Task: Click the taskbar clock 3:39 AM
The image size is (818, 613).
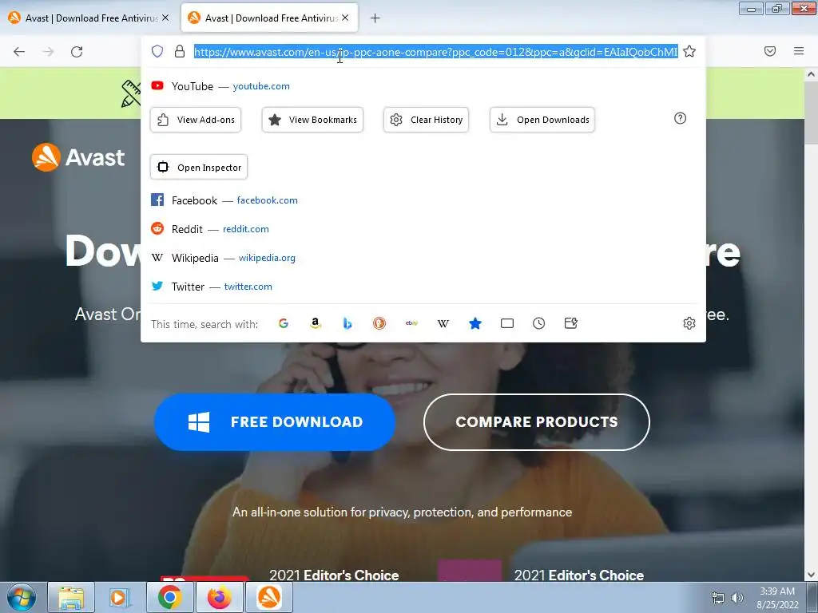Action: [x=777, y=591]
